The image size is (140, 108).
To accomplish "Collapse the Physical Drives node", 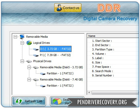I will (22, 61).
